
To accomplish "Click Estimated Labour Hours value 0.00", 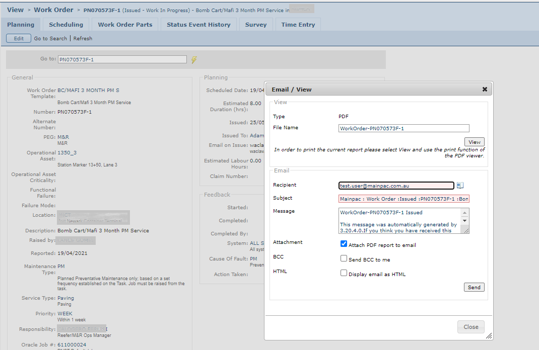I will pos(255,160).
